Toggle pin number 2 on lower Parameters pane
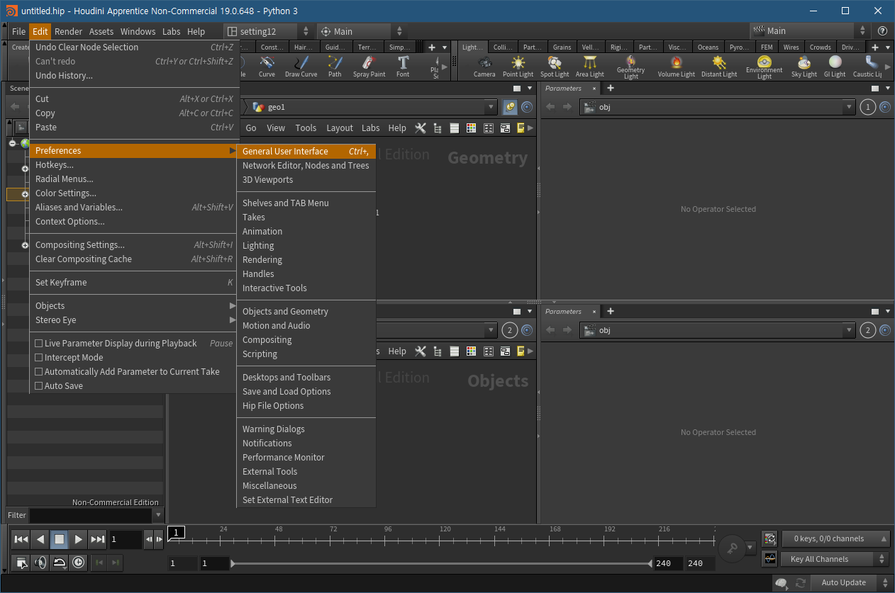Image resolution: width=895 pixels, height=593 pixels. (x=868, y=330)
